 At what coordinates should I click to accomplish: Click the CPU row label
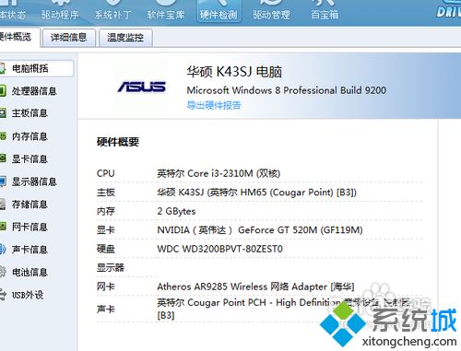pyautogui.click(x=106, y=173)
